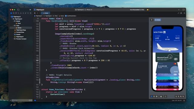The height and width of the screenshot is (109, 194).
Task: Collapse the View folder
Action: point(13,25)
